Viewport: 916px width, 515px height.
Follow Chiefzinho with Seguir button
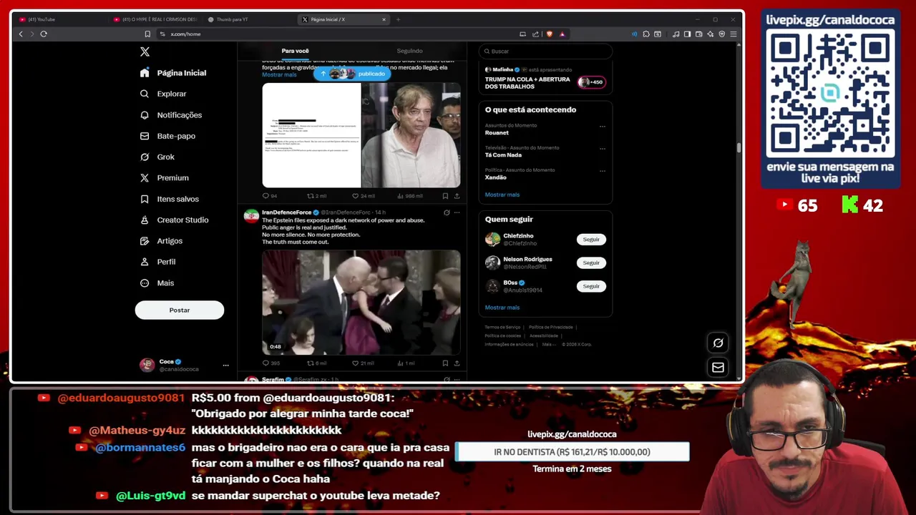[x=591, y=240]
